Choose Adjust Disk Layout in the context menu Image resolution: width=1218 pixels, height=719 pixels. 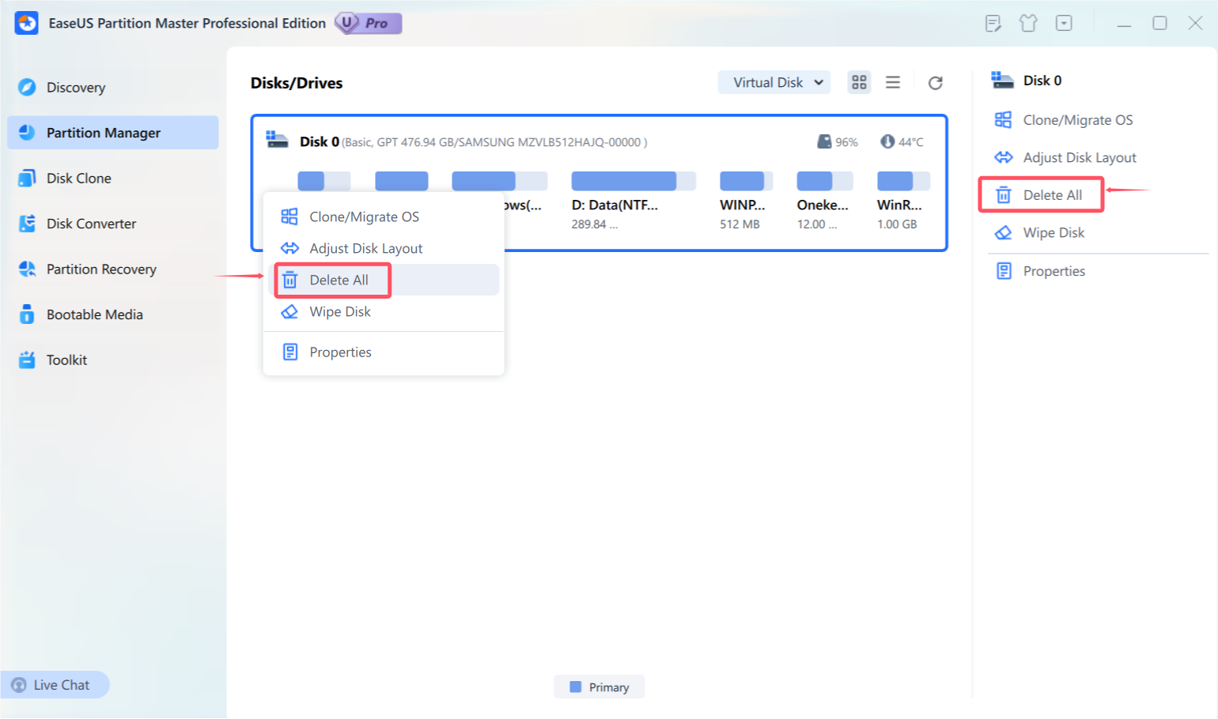point(384,248)
